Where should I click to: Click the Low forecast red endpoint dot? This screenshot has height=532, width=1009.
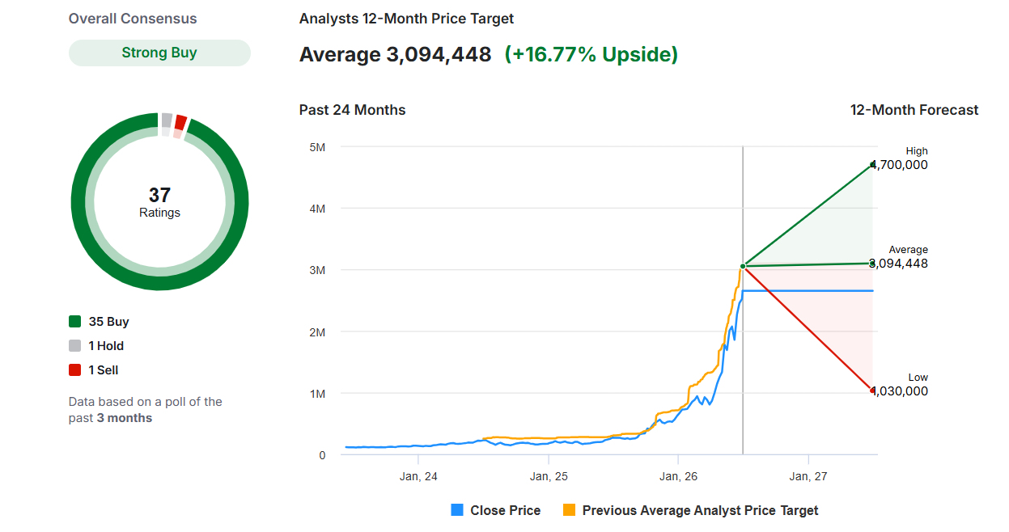tap(873, 391)
